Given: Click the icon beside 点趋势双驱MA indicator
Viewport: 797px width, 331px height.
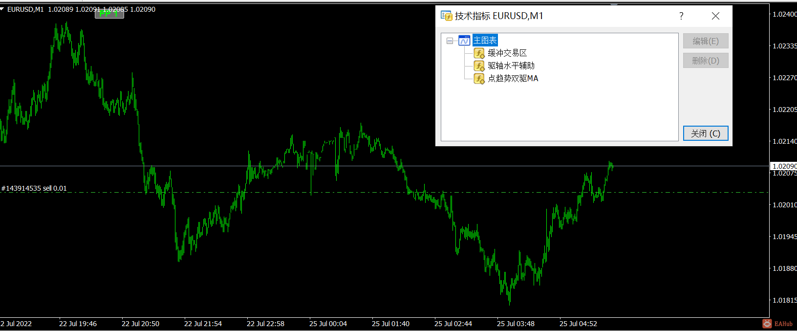Looking at the screenshot, I should [x=479, y=78].
